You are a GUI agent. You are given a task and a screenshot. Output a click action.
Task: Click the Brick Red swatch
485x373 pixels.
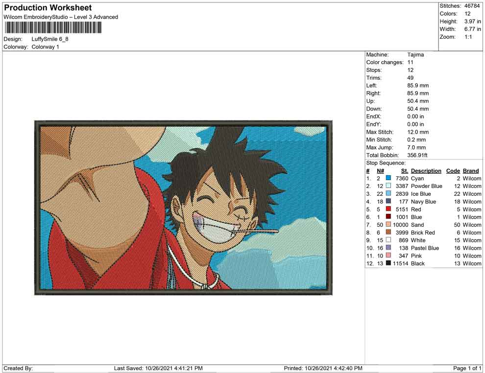click(388, 232)
